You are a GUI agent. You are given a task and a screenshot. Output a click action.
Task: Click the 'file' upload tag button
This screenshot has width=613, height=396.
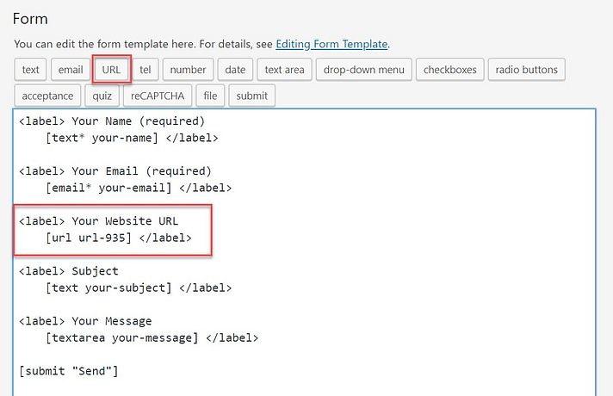[x=210, y=96]
